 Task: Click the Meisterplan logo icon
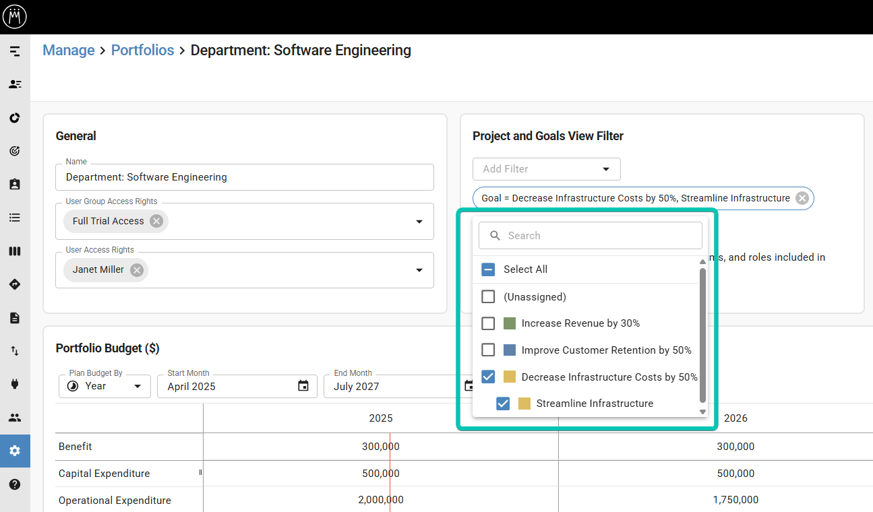click(15, 15)
